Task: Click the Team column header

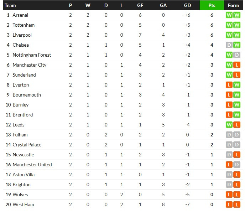Action: point(10,5)
